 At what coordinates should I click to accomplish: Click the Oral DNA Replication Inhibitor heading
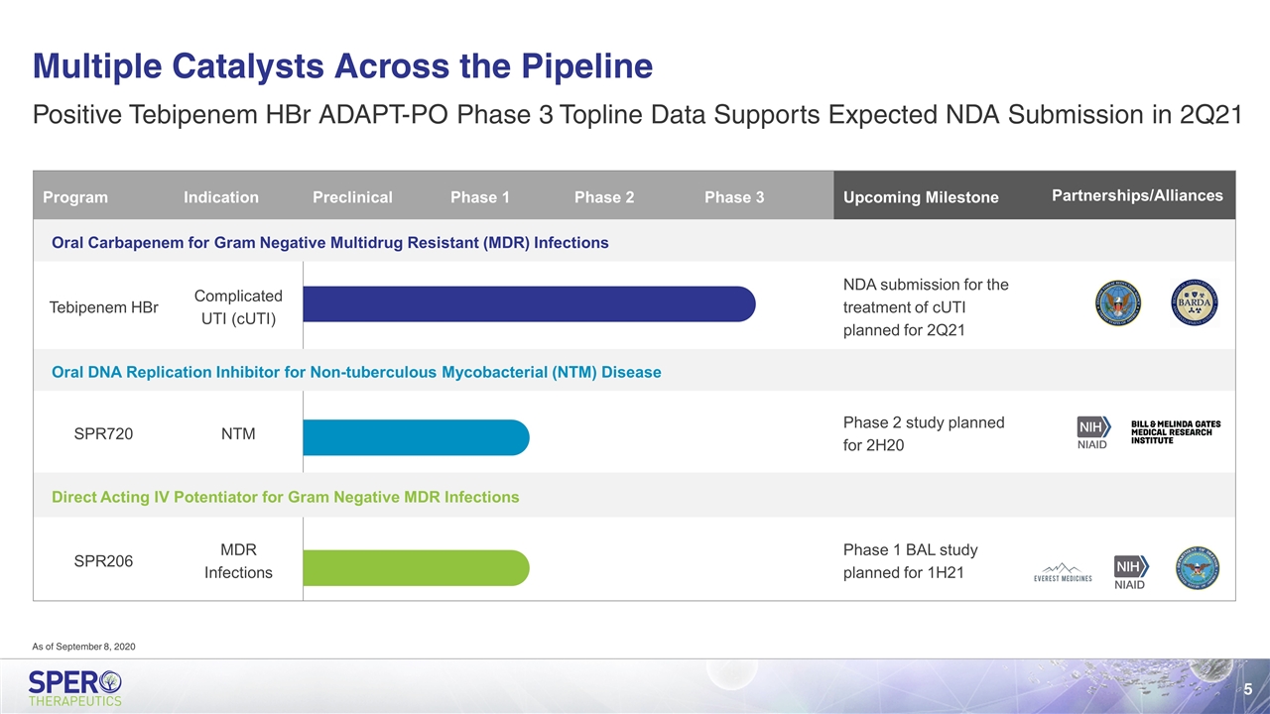[356, 372]
